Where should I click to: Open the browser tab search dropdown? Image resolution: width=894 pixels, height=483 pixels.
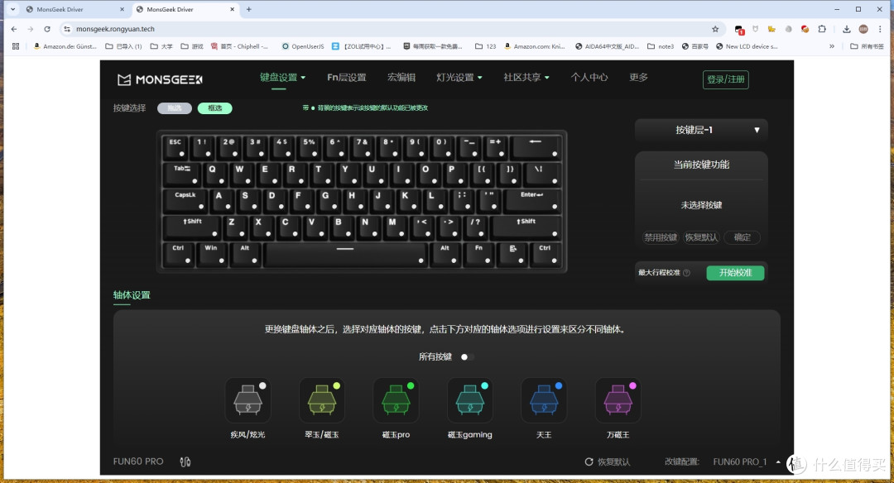click(x=12, y=9)
